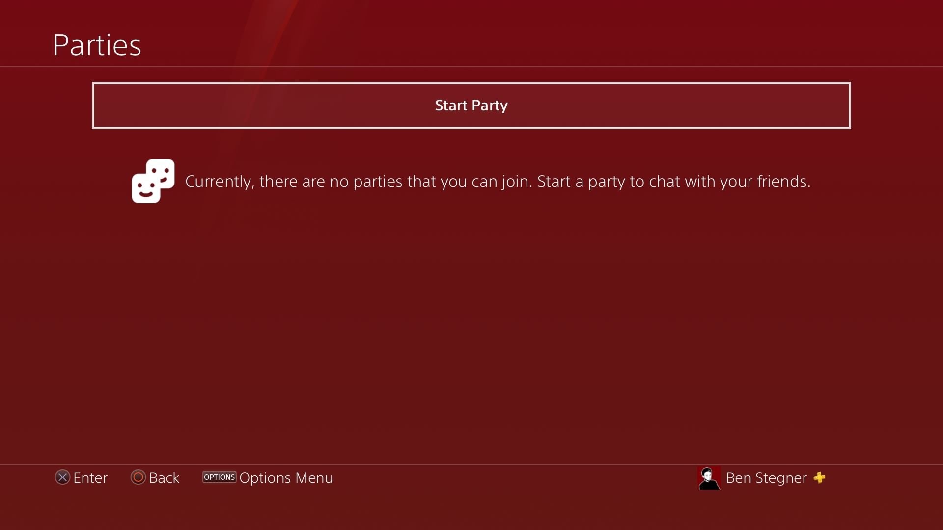Viewport: 943px width, 530px height.
Task: Go Back using the Back label
Action: click(x=164, y=477)
